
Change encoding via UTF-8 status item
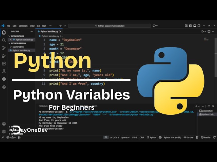click(x=135, y=137)
